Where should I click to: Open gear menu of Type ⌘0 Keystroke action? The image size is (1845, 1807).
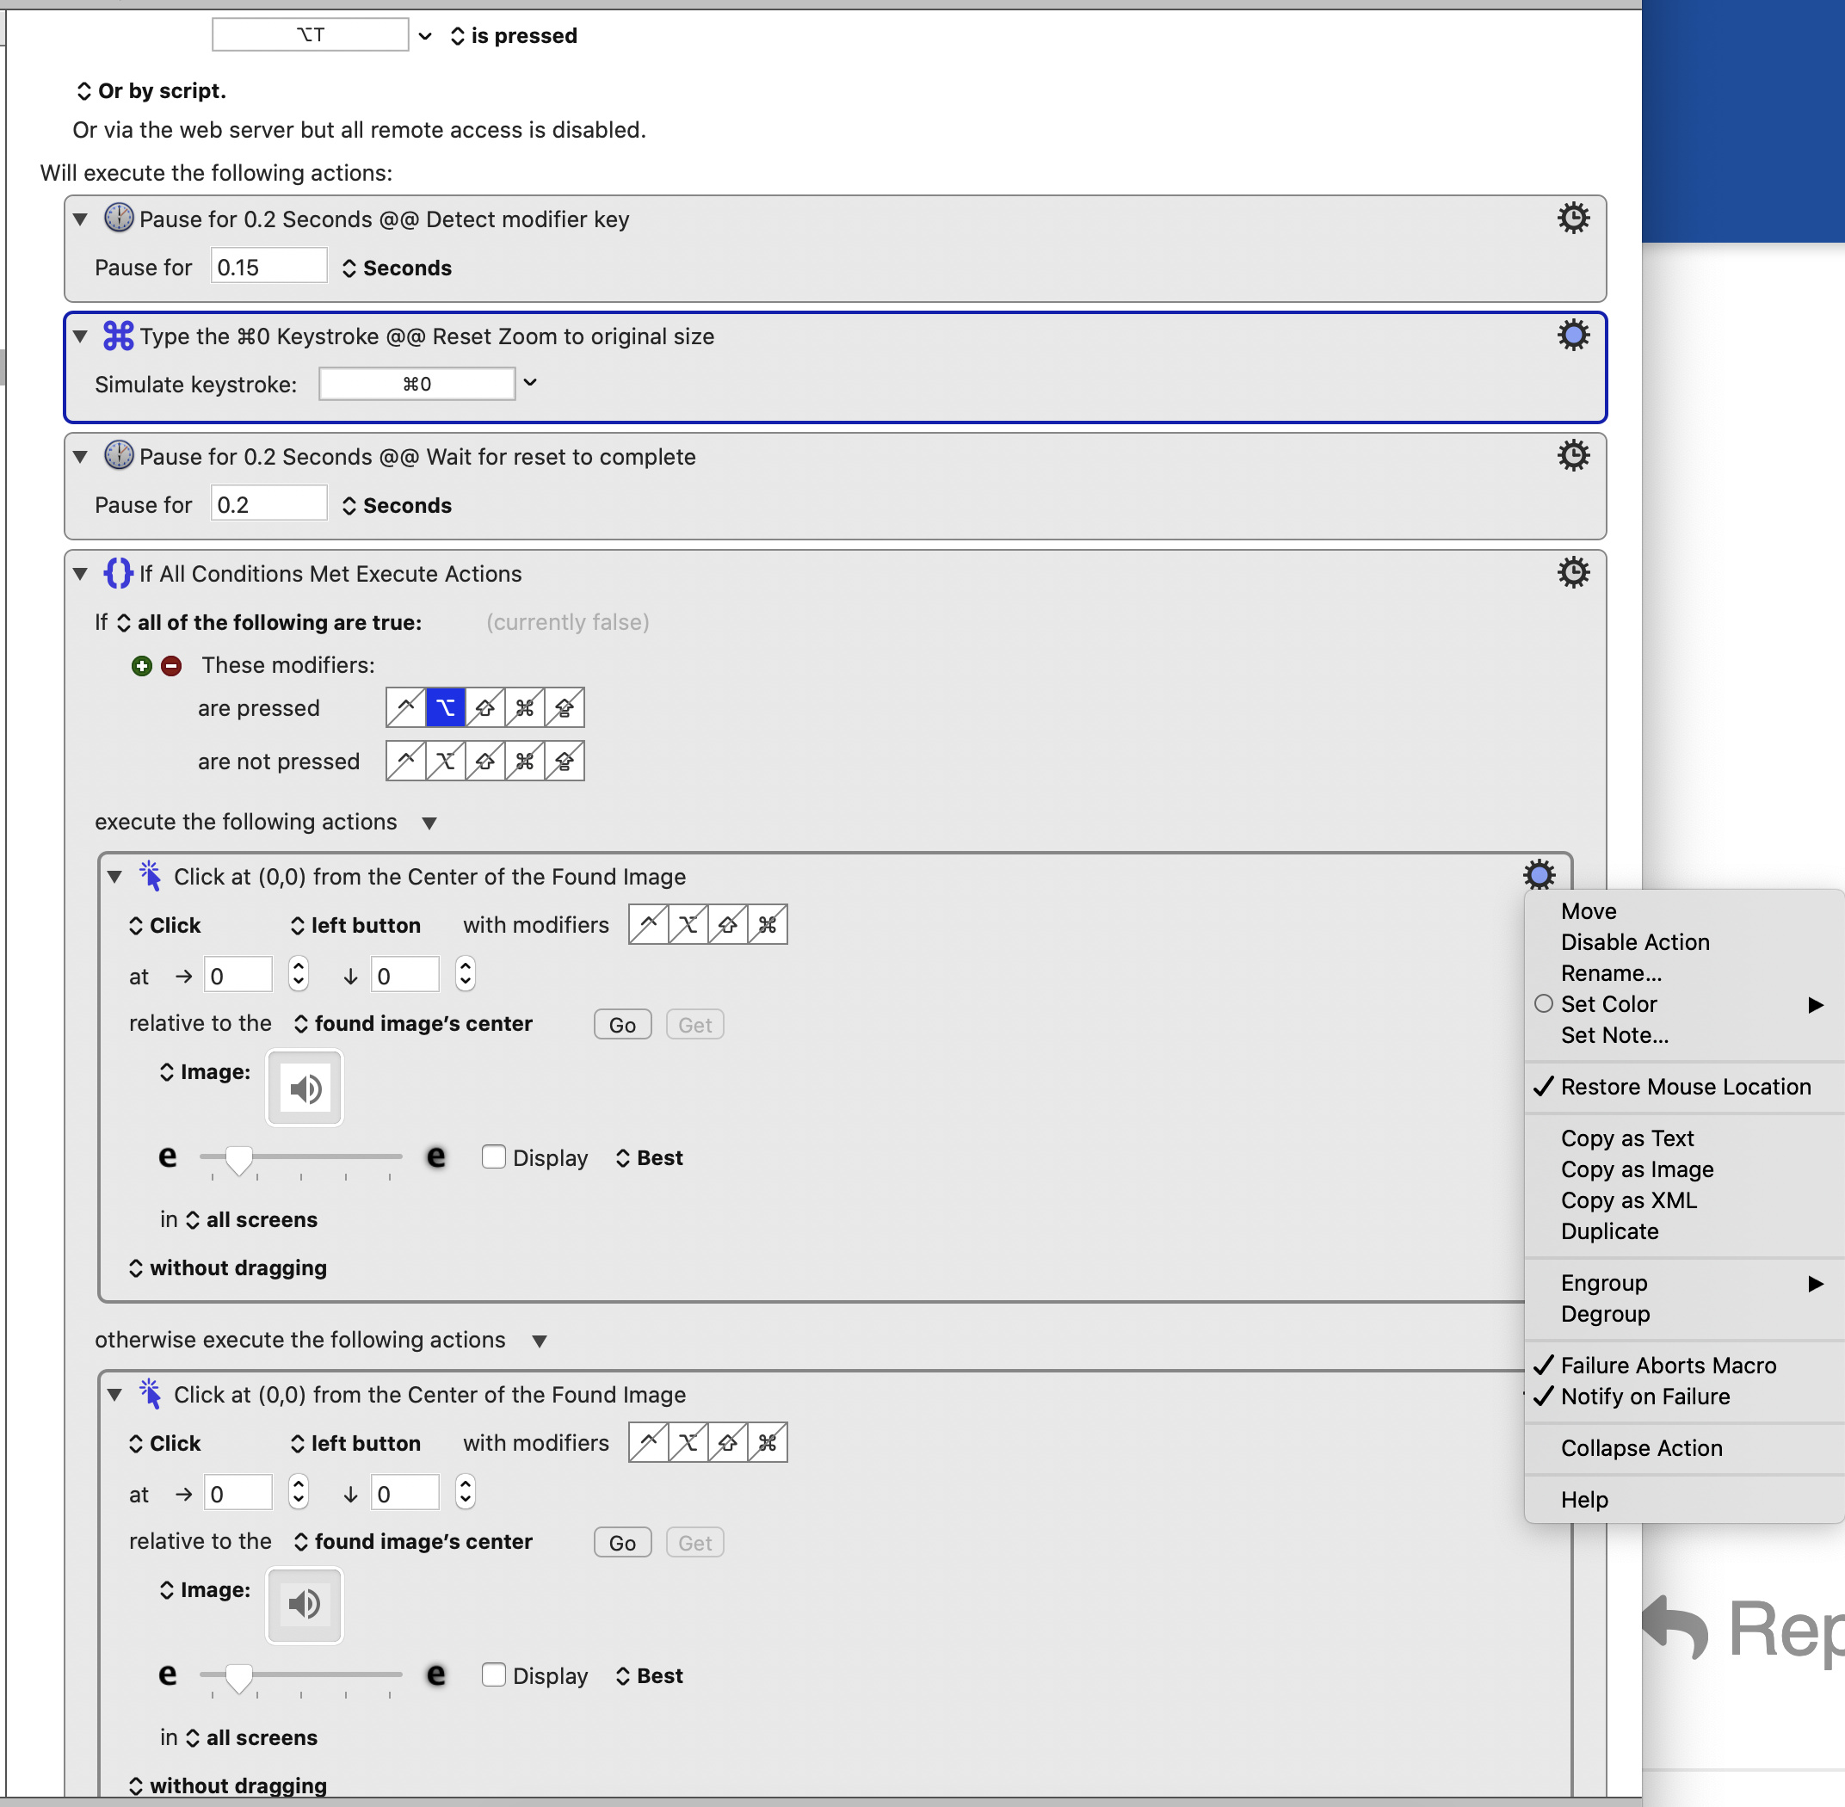click(x=1572, y=335)
